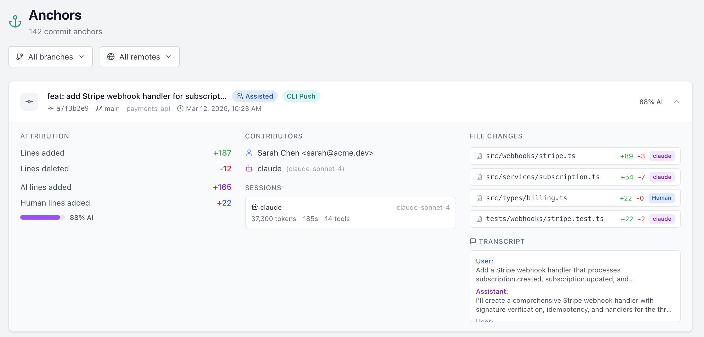Click the chip icon in claude session
The image size is (704, 337).
(255, 207)
